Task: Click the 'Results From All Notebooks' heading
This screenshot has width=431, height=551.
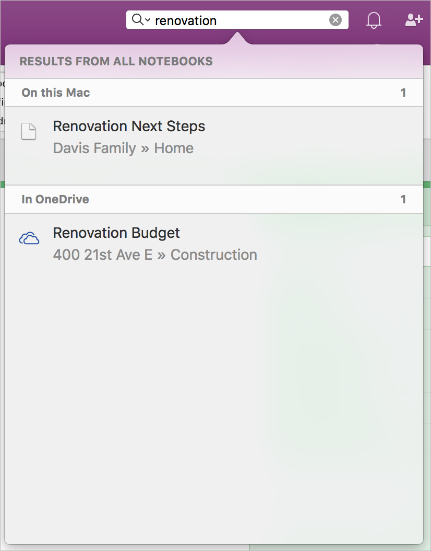Action: (116, 62)
